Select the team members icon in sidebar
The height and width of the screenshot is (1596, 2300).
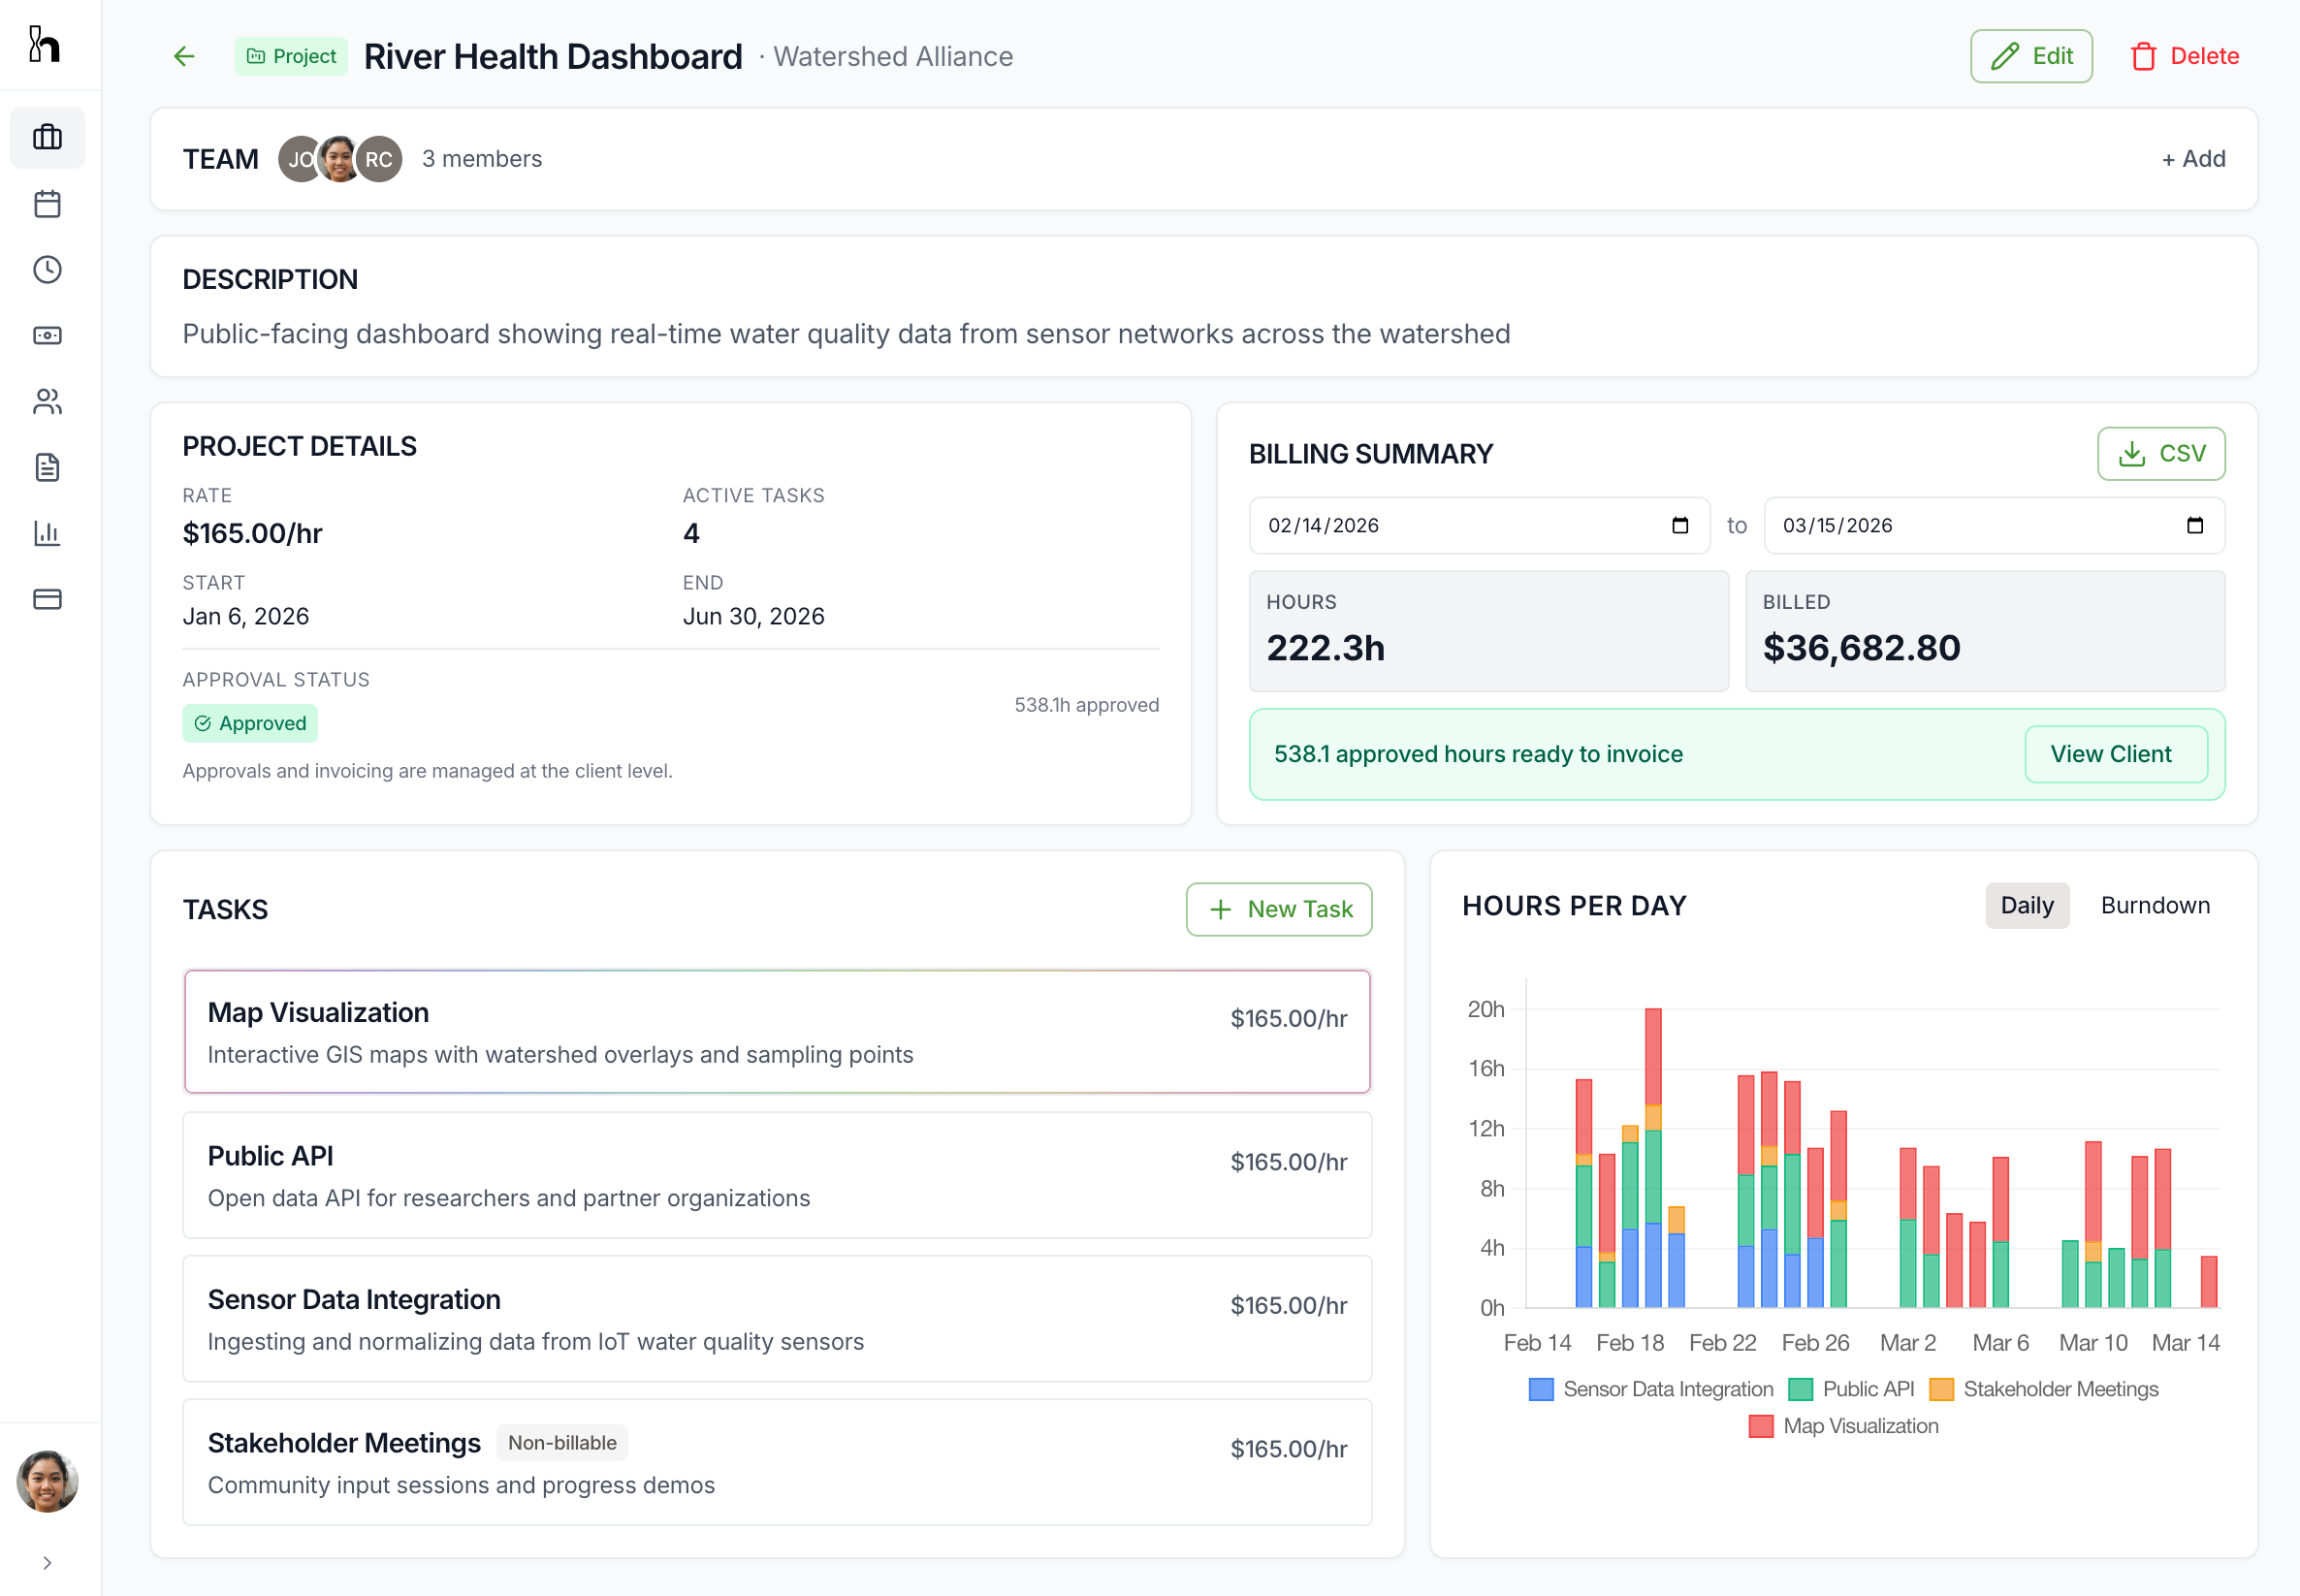point(47,401)
